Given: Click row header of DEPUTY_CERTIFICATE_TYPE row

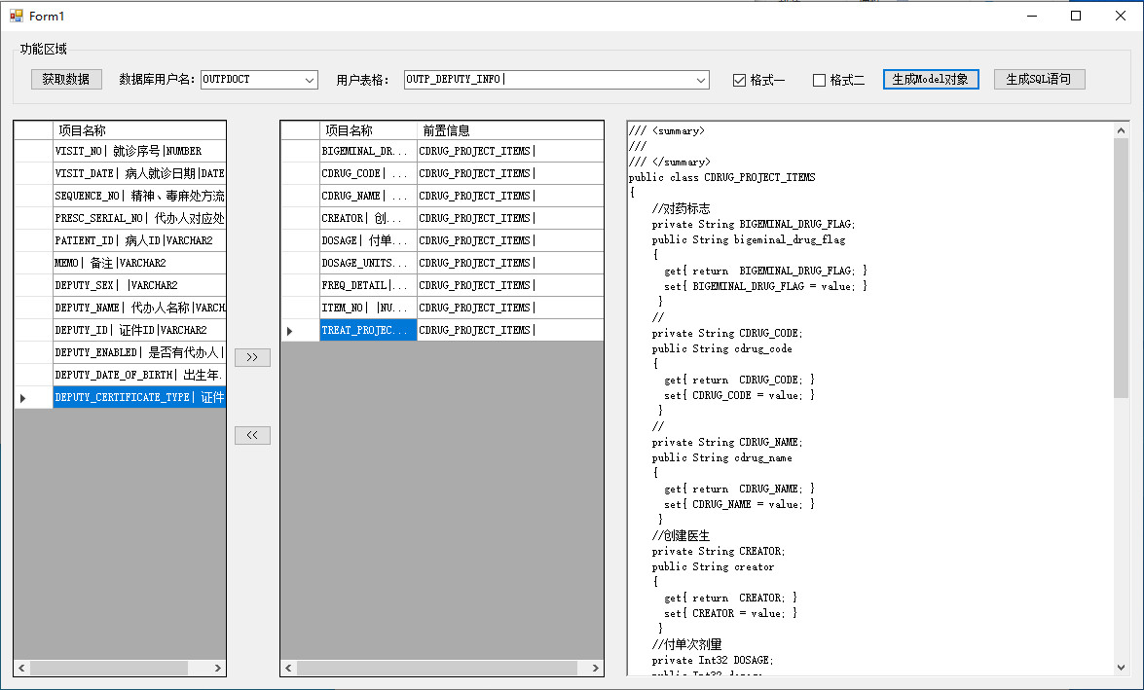Looking at the screenshot, I should (x=33, y=397).
